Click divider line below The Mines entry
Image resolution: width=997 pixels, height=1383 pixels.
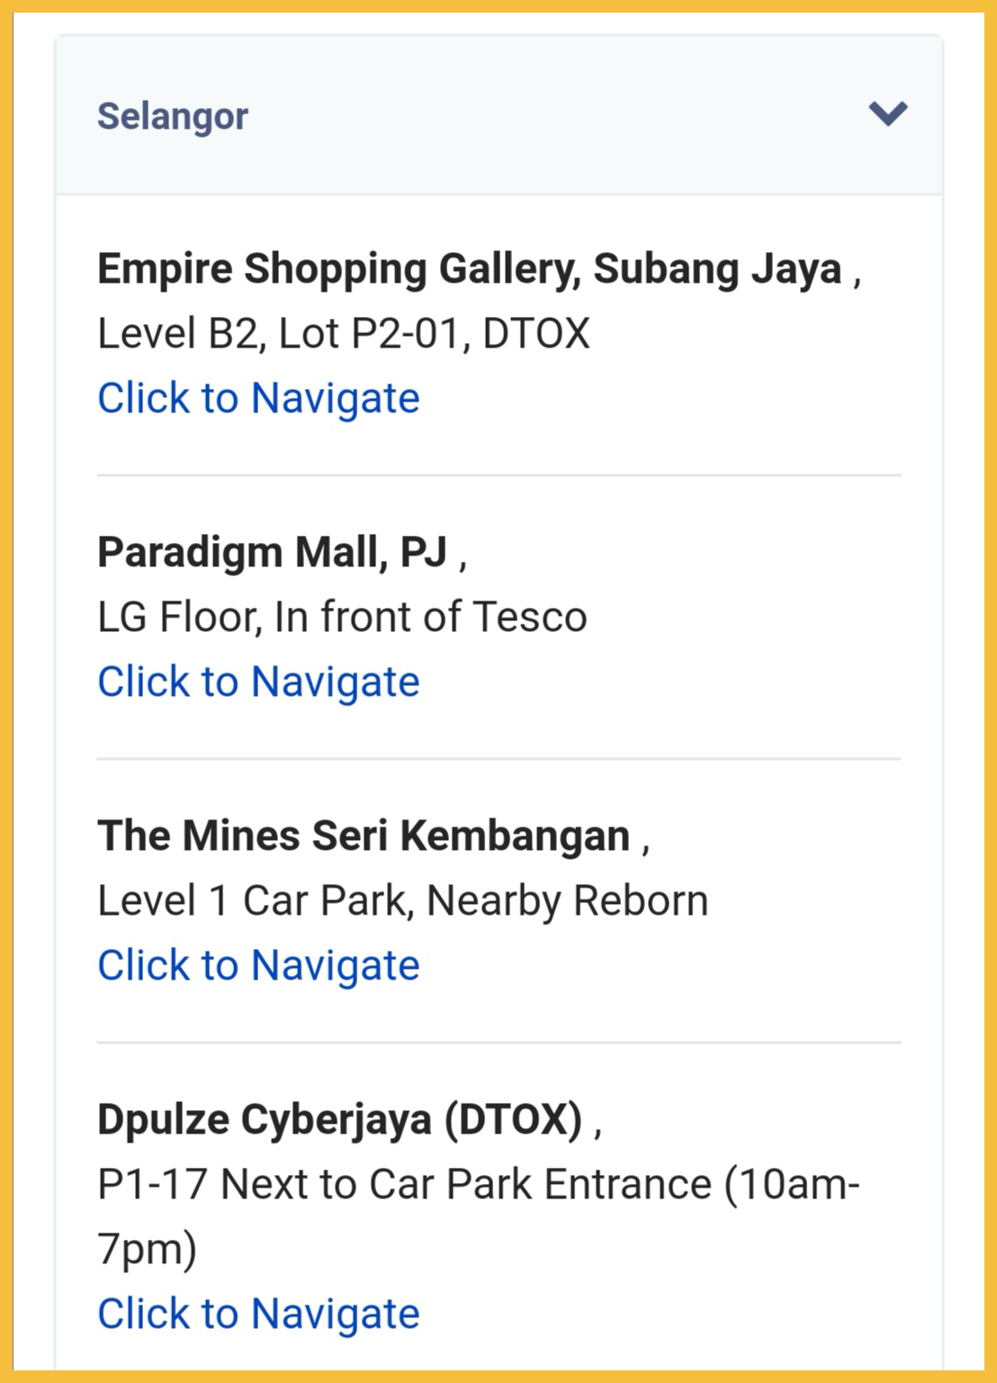click(x=498, y=1043)
